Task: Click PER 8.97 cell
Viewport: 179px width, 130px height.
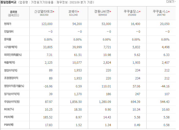Action: [x=79, y=117]
